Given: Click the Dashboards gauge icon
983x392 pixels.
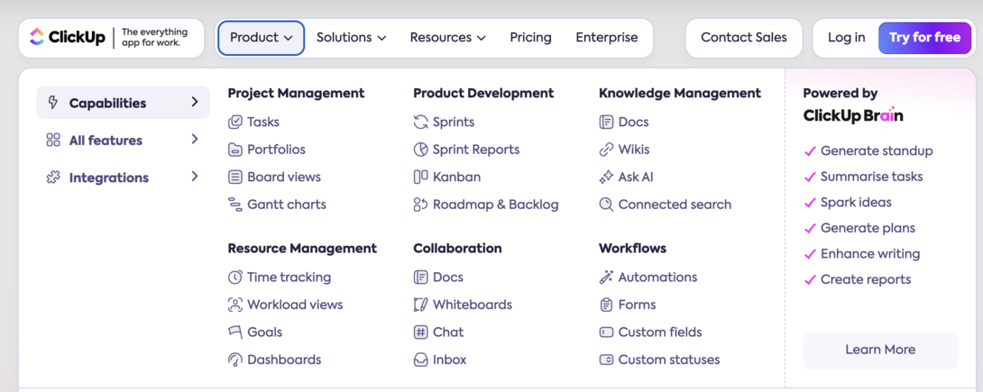Looking at the screenshot, I should click(x=235, y=360).
